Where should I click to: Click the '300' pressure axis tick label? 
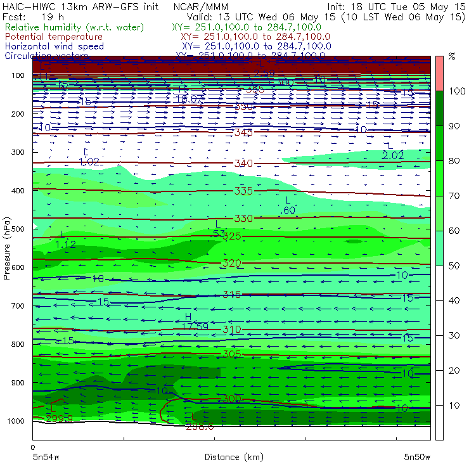(x=18, y=152)
